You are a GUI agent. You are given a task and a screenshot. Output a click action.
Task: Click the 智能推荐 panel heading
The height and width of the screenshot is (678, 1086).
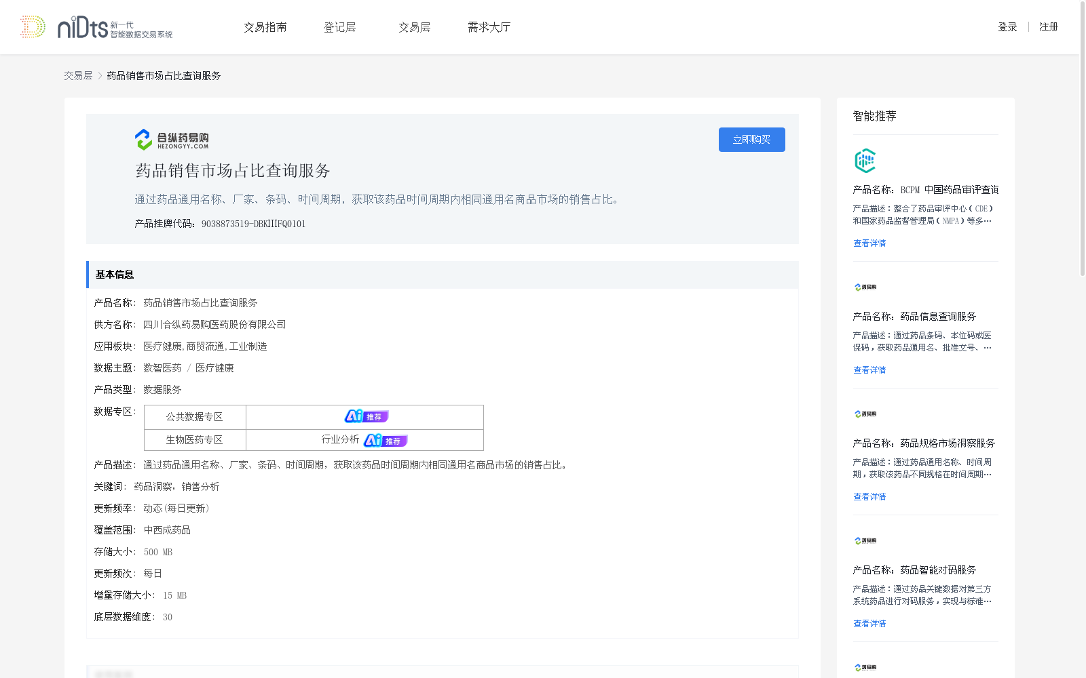(874, 116)
